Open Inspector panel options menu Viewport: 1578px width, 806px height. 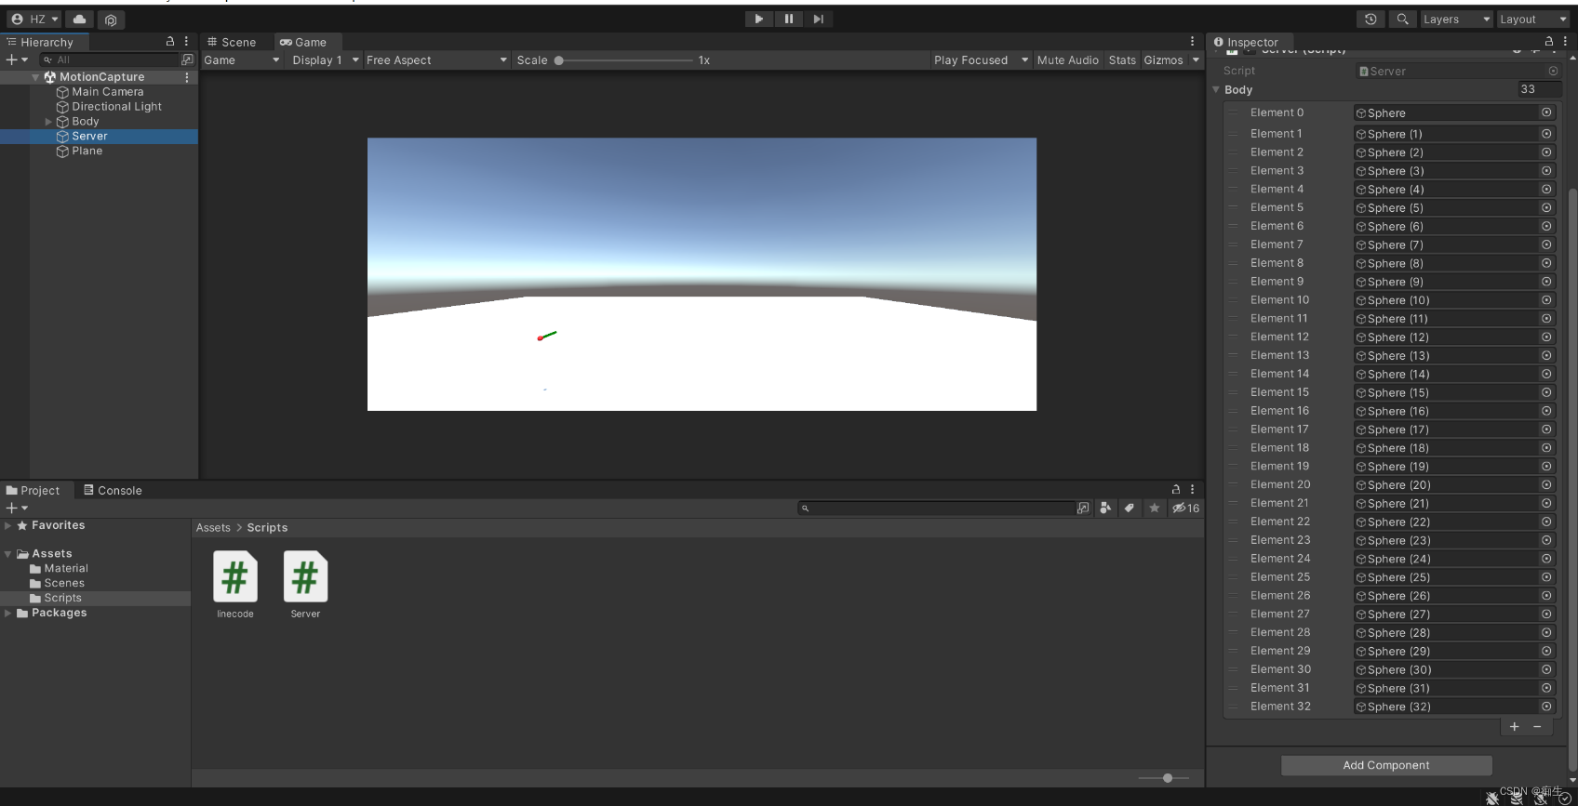click(1565, 42)
